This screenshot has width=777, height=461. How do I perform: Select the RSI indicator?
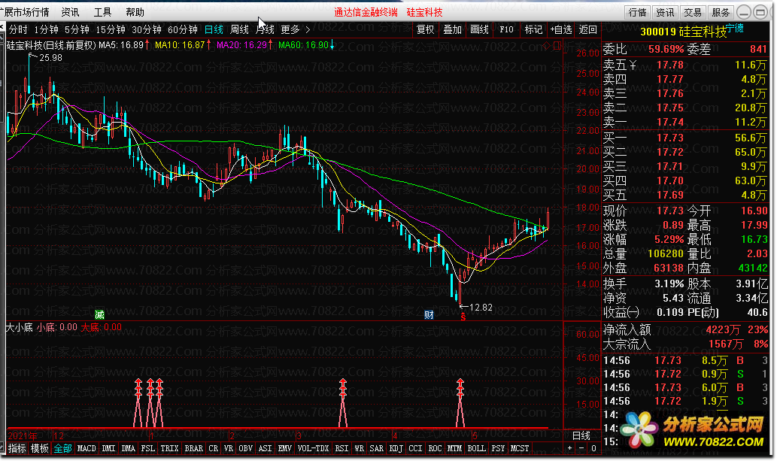click(x=342, y=448)
